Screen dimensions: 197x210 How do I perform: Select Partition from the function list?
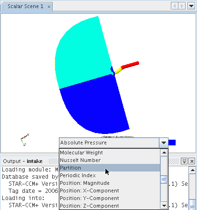click(110, 168)
